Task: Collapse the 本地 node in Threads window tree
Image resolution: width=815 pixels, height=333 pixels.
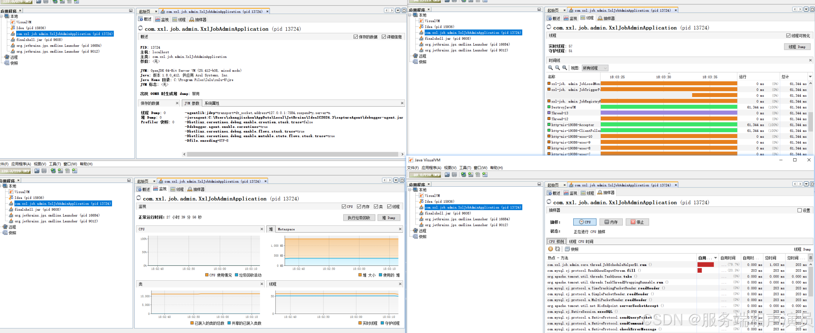Action: [x=410, y=15]
